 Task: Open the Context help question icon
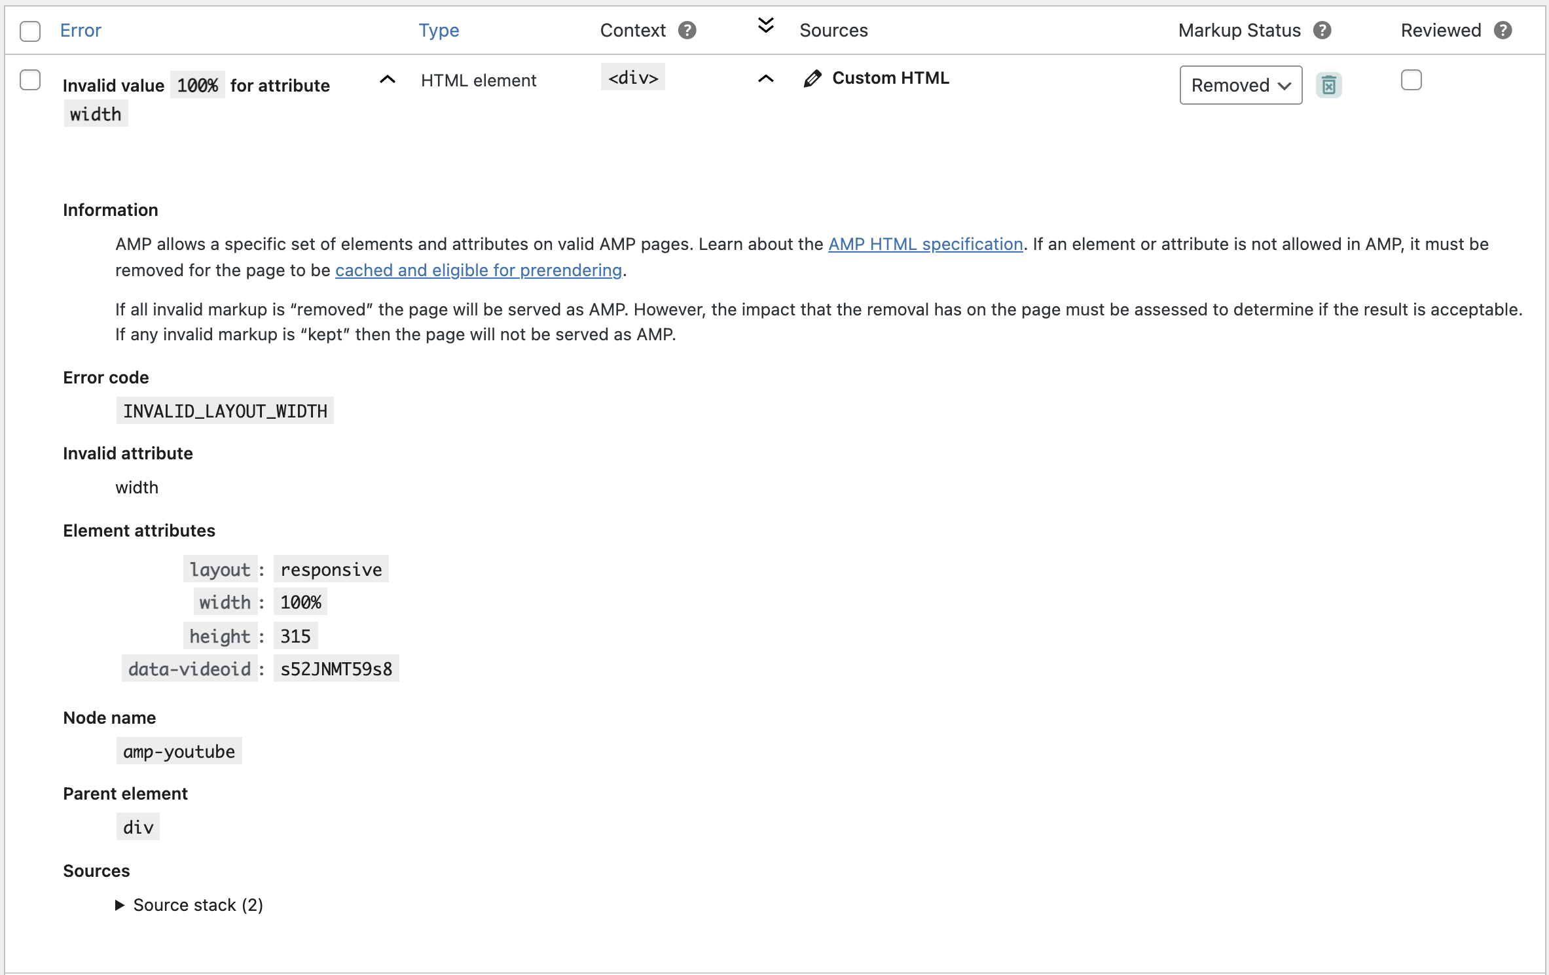pyautogui.click(x=687, y=30)
